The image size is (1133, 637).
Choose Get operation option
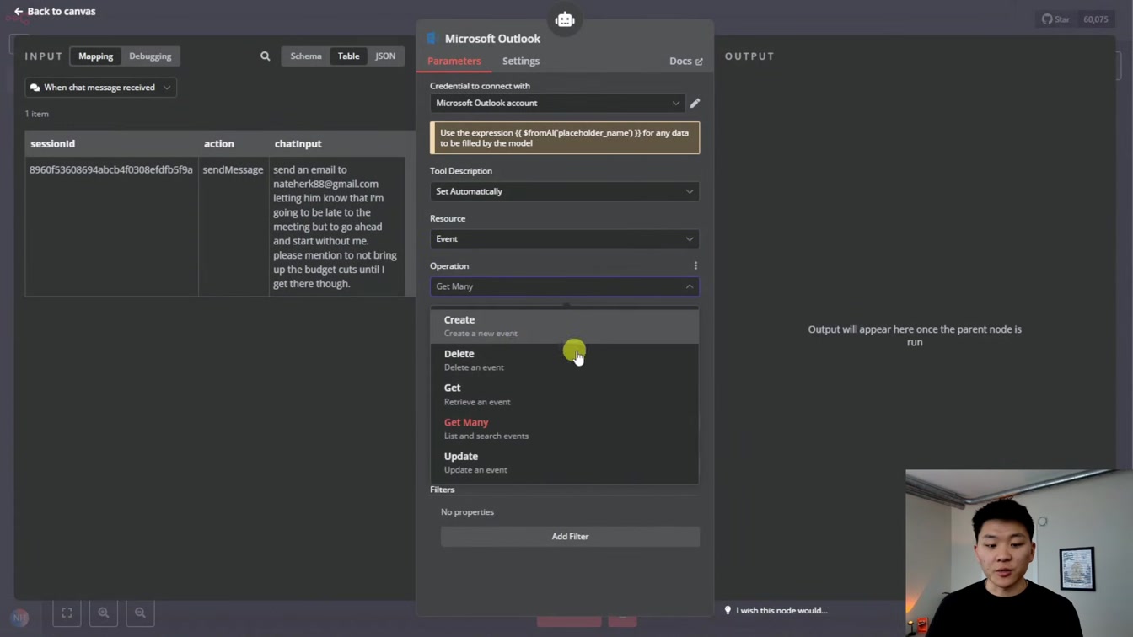pos(564,394)
